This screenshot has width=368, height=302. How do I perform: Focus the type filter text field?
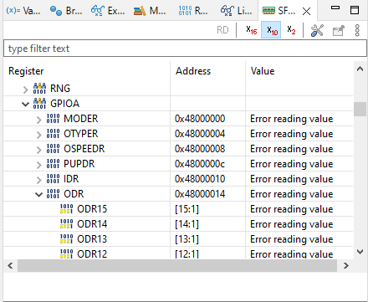coord(185,49)
